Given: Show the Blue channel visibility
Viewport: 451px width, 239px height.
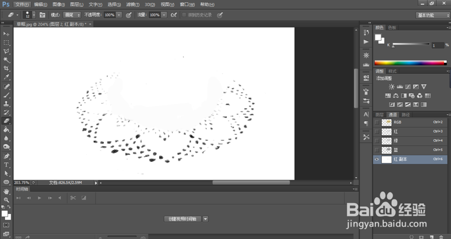Looking at the screenshot, I should coord(377,150).
